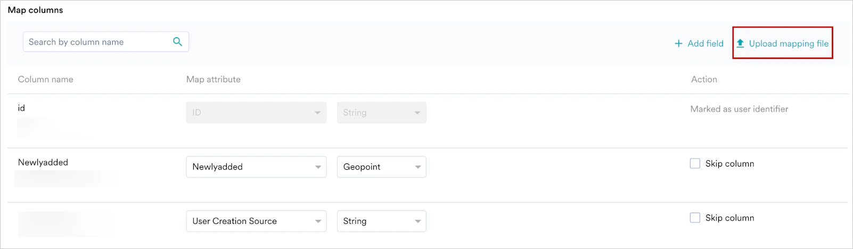Click the arrow on the Newlyadded dropdown
The image size is (853, 249).
tap(318, 167)
